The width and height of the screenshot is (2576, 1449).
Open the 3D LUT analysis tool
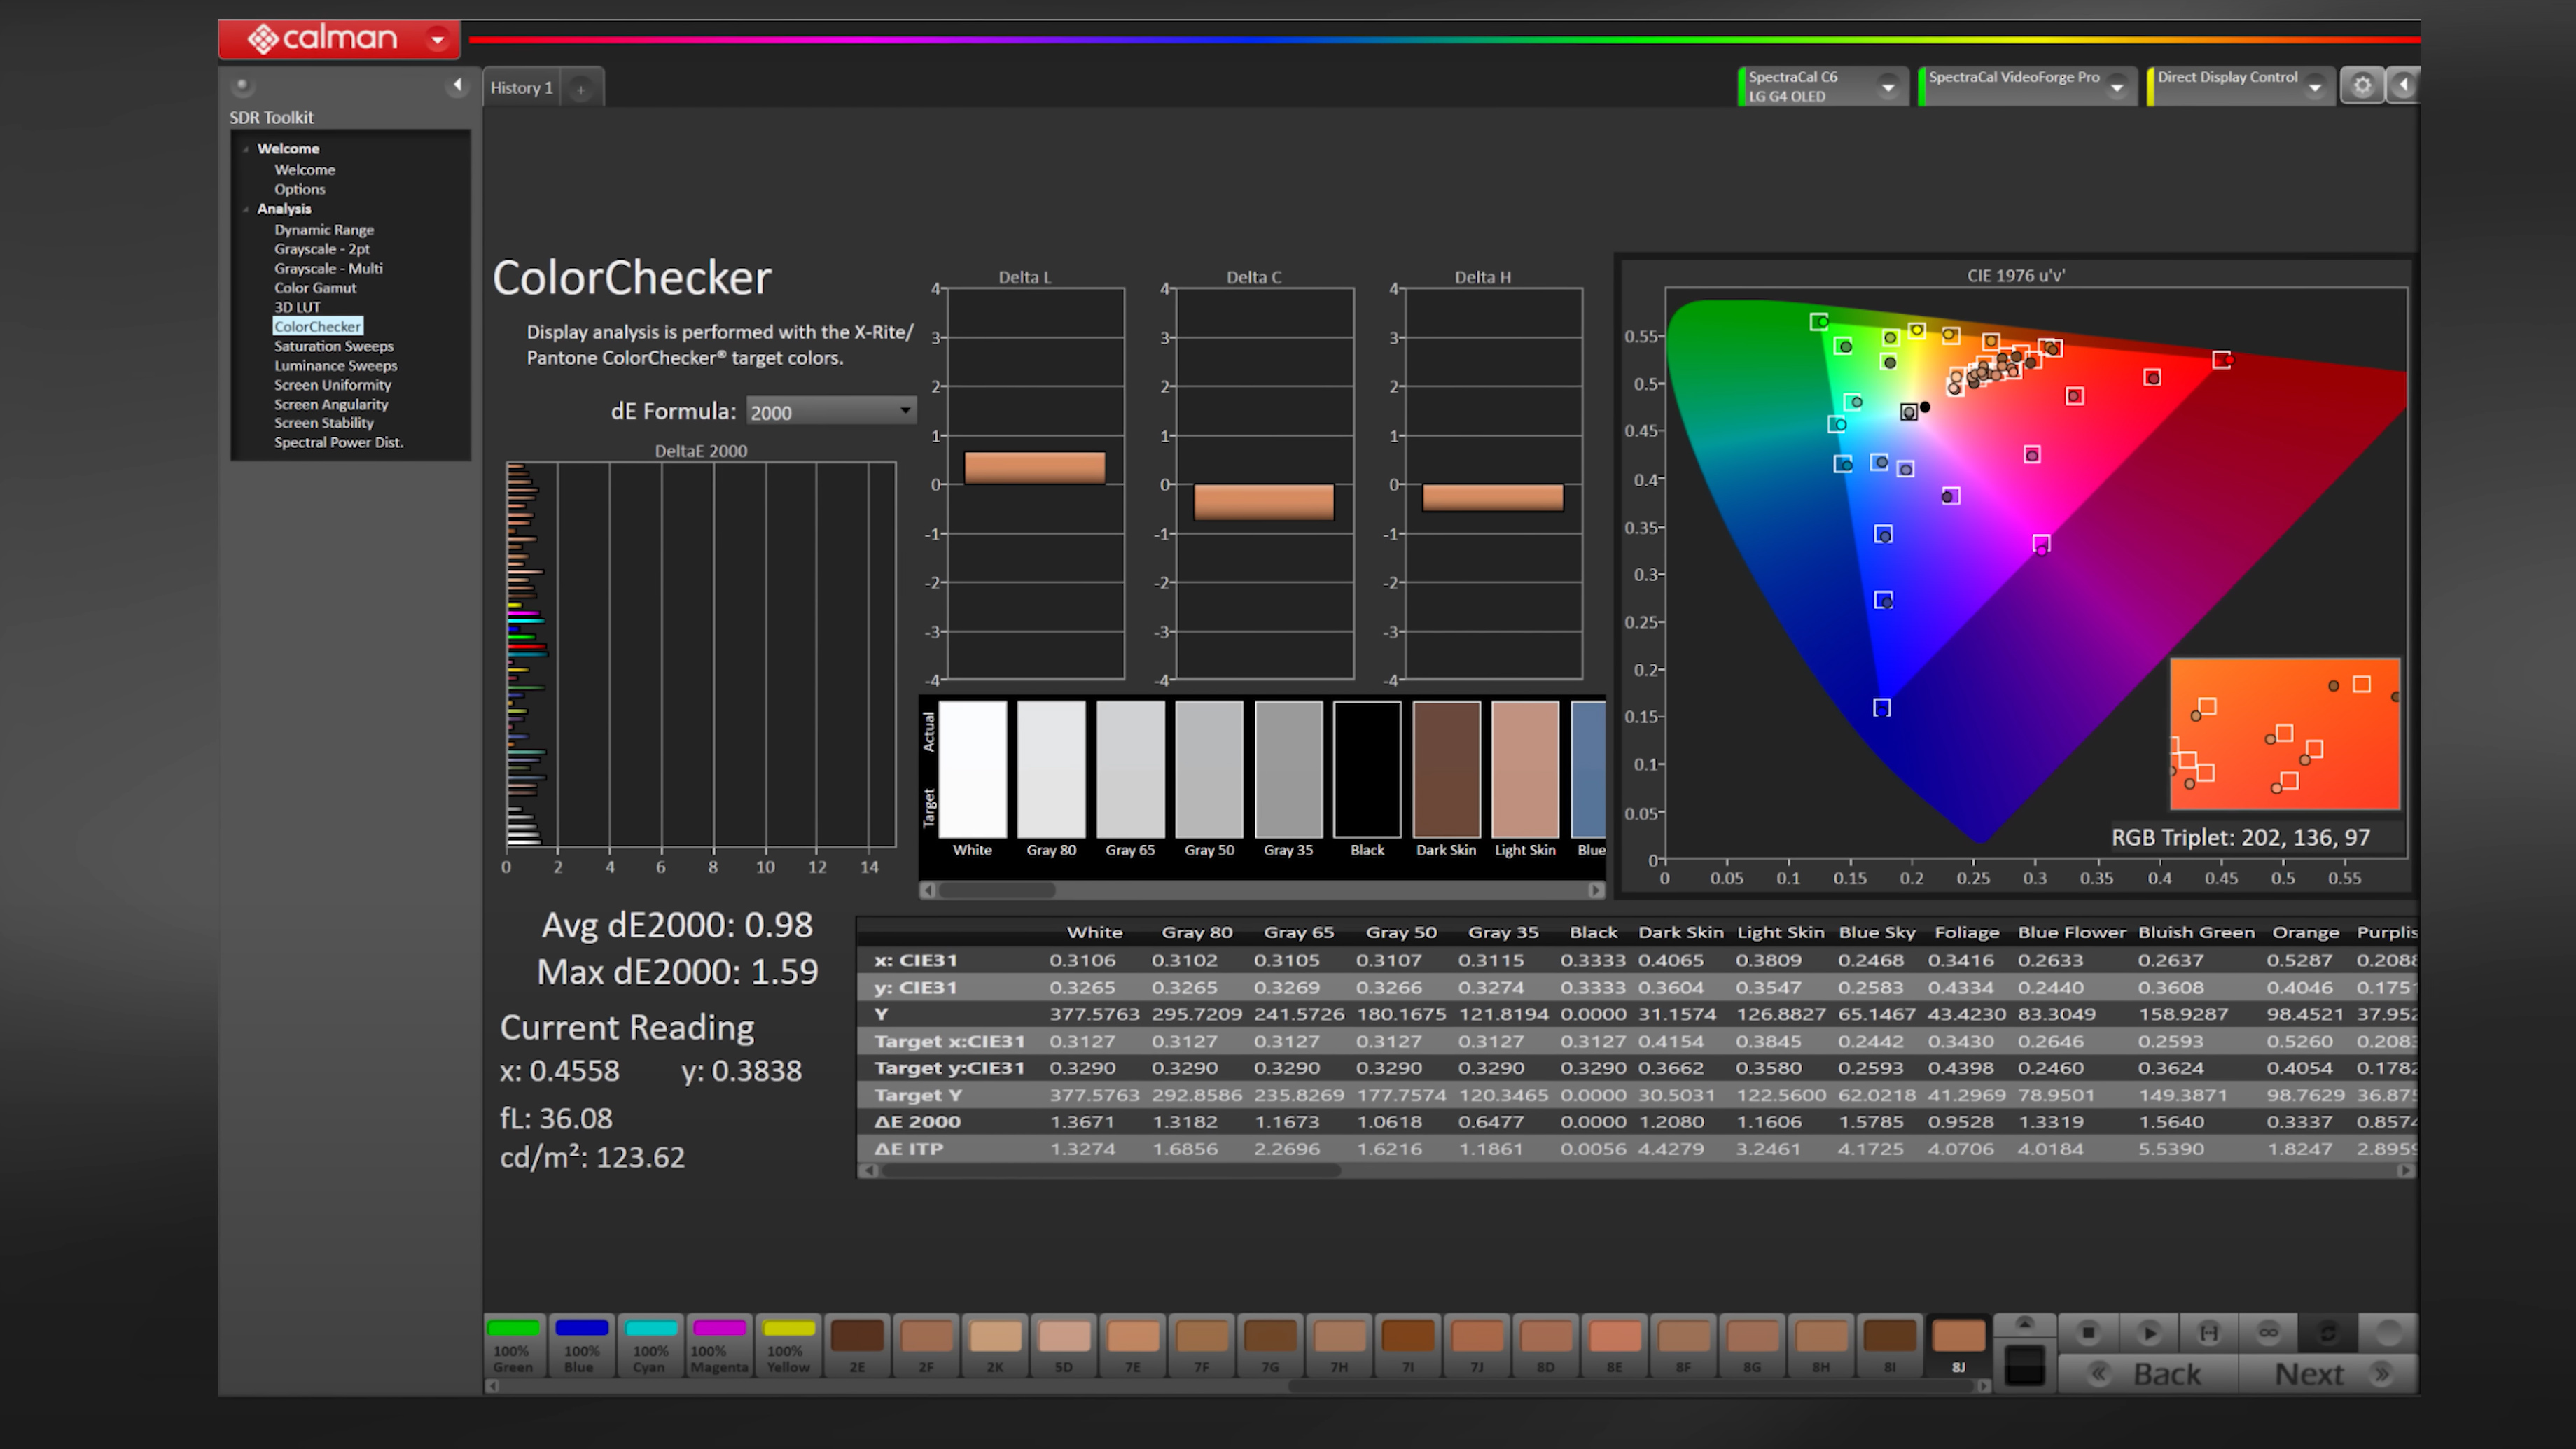click(295, 306)
